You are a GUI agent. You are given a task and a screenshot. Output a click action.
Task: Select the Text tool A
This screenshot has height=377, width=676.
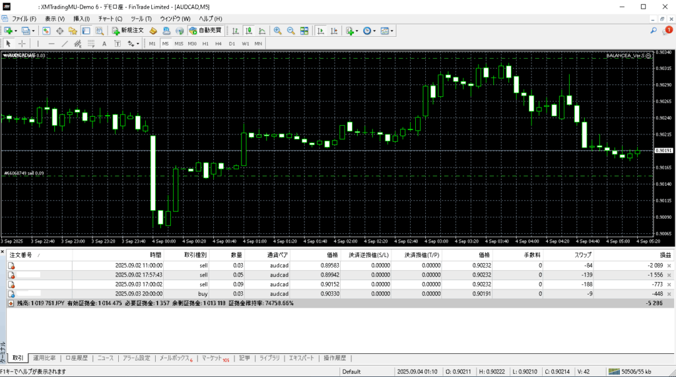(x=104, y=43)
